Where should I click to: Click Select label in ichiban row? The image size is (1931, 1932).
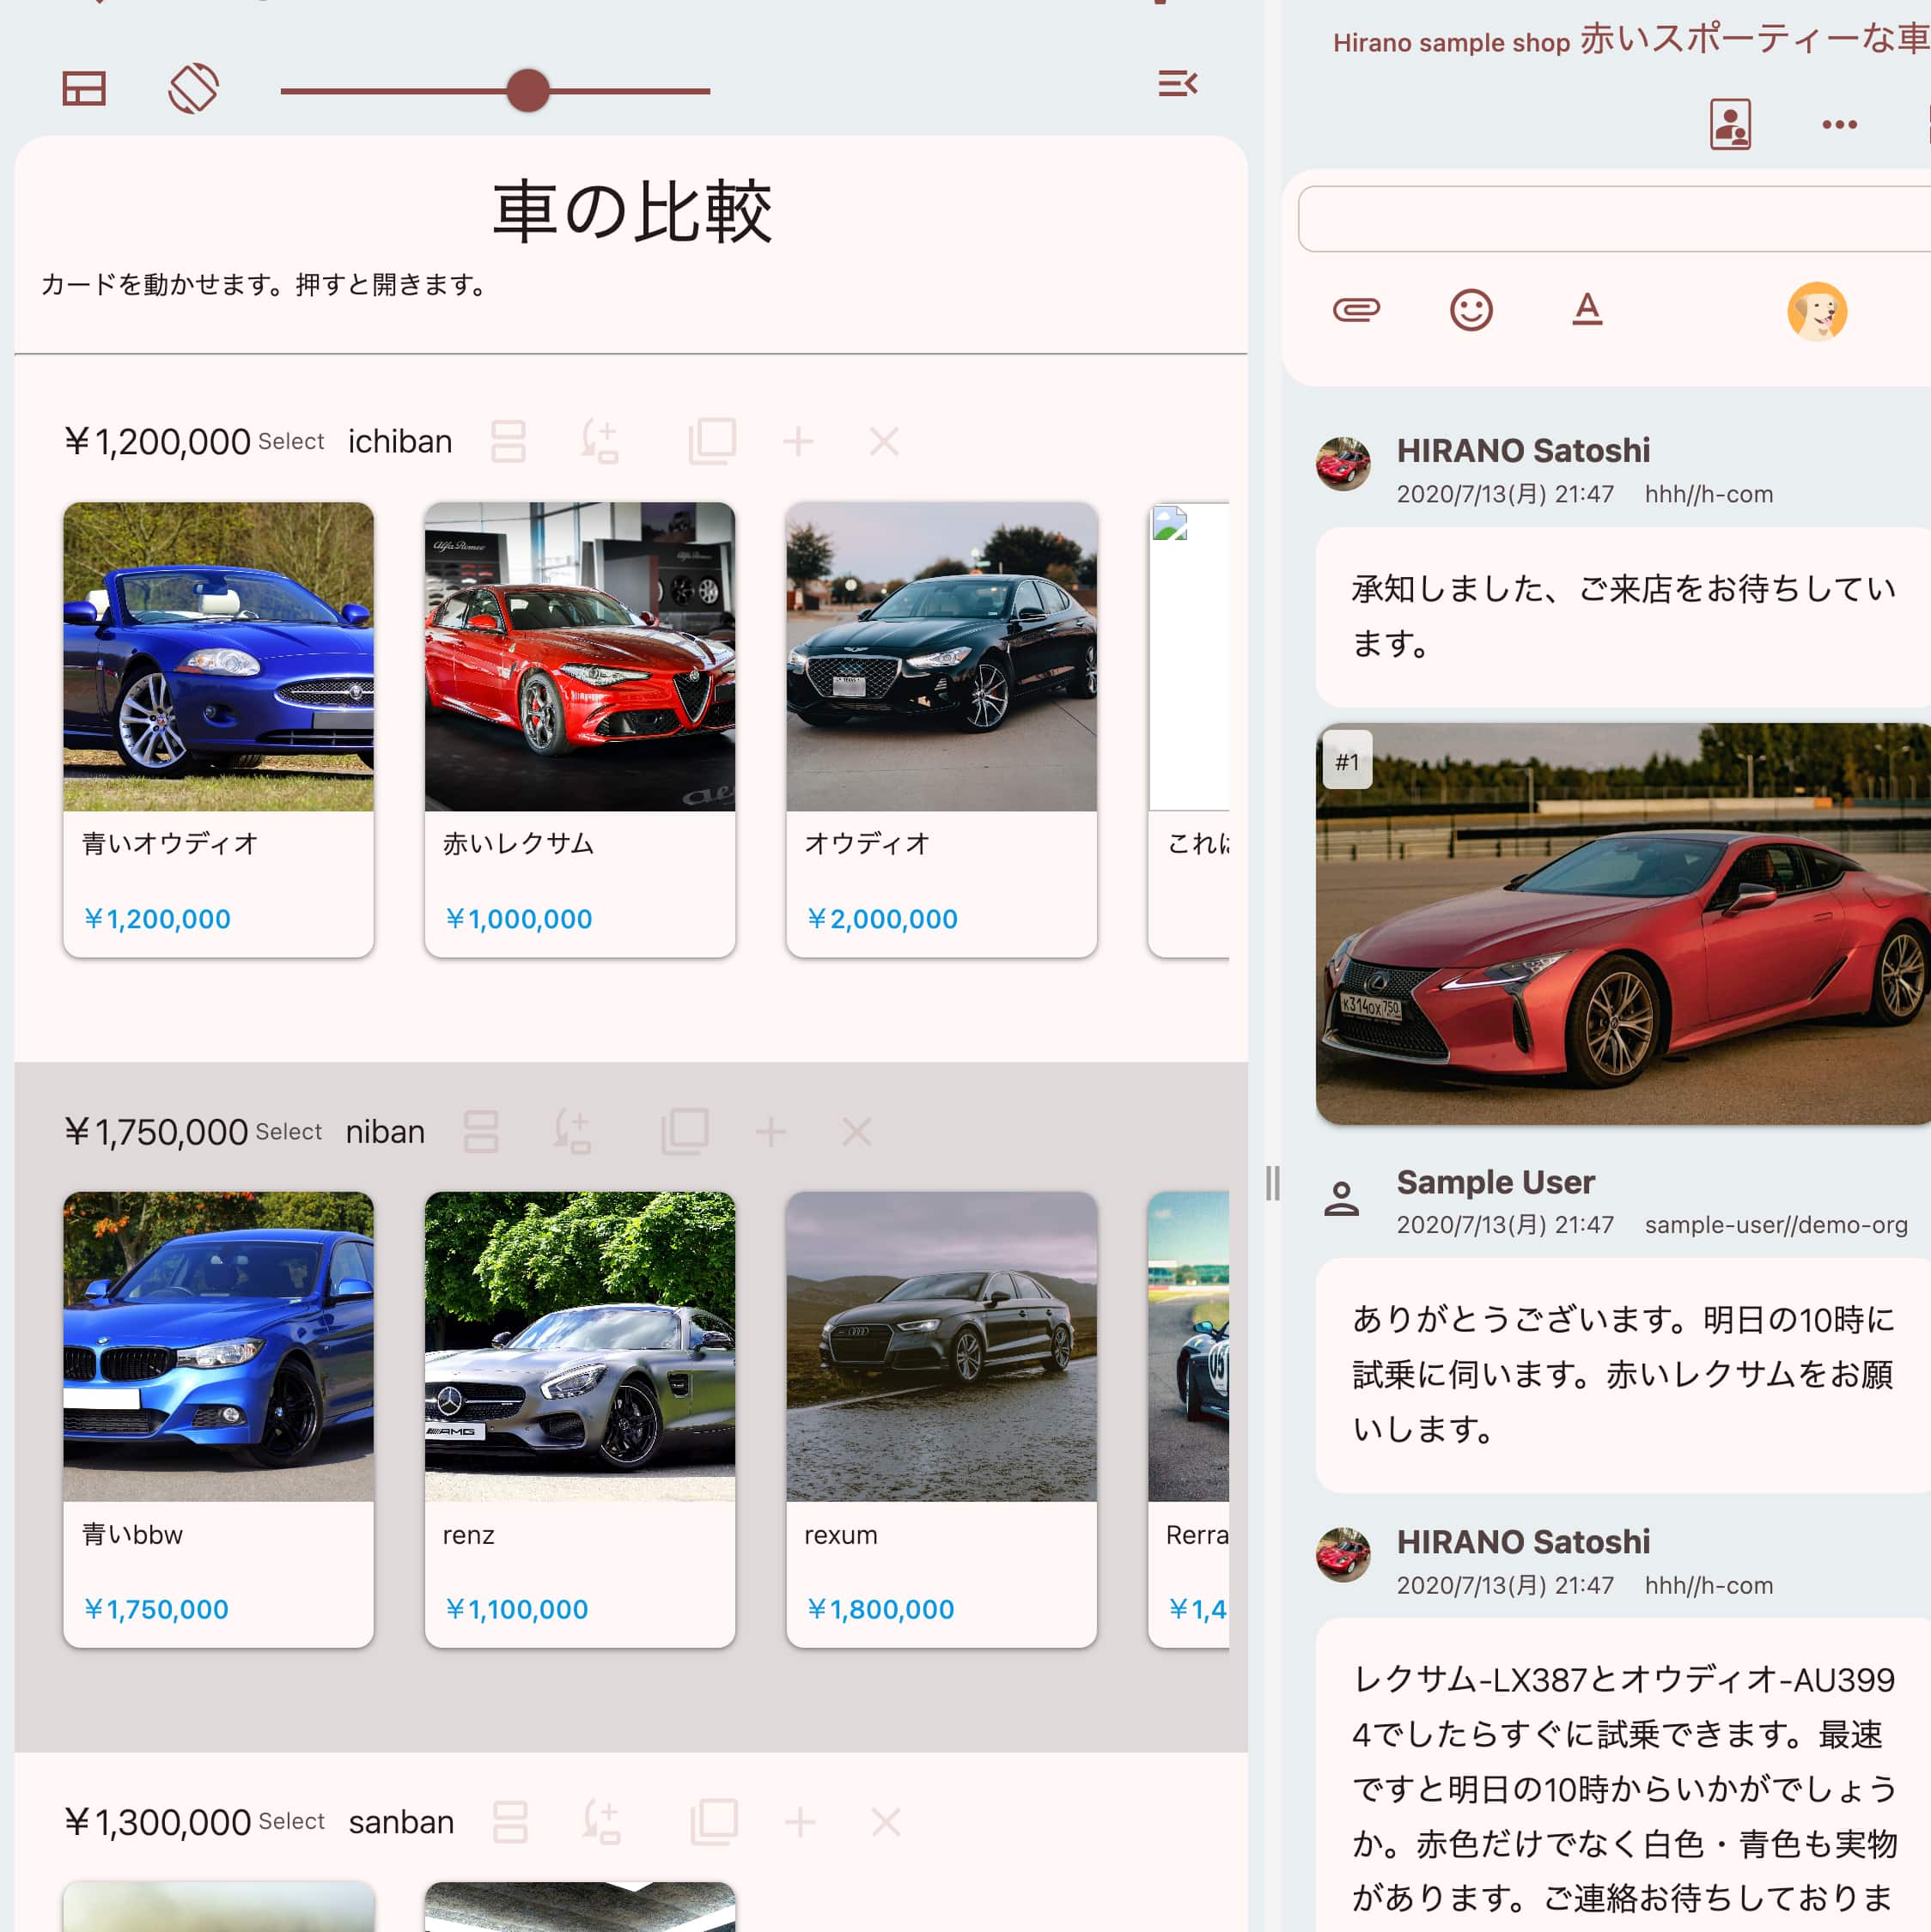point(291,442)
